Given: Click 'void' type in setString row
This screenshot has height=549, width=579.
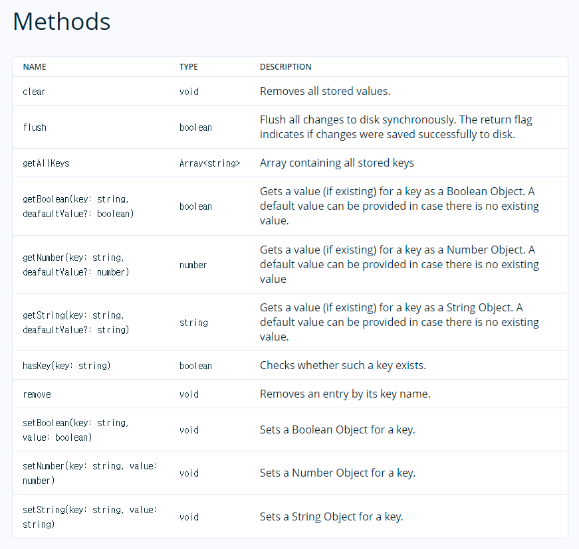Looking at the screenshot, I should click(x=189, y=517).
